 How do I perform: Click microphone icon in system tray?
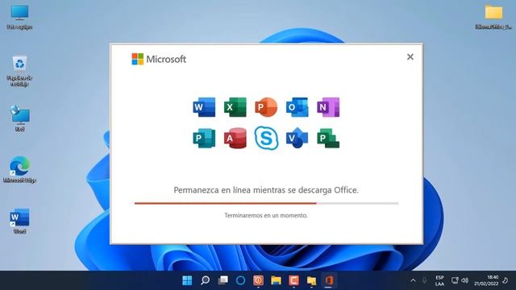click(424, 280)
